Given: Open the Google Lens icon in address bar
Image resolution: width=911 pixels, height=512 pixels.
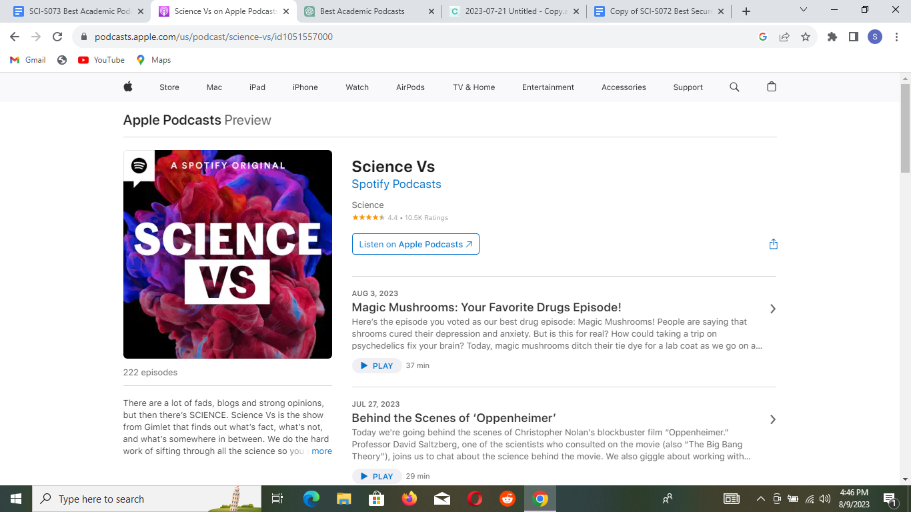Looking at the screenshot, I should (762, 37).
